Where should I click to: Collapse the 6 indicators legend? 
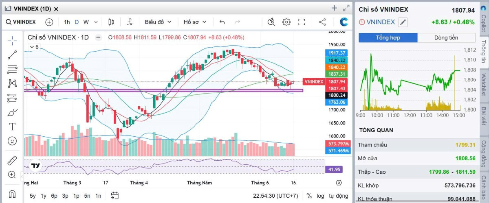(34, 47)
